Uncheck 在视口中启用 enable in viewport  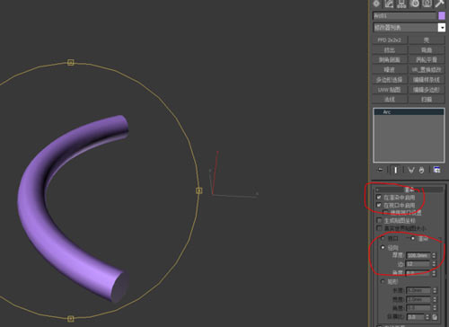379,205
